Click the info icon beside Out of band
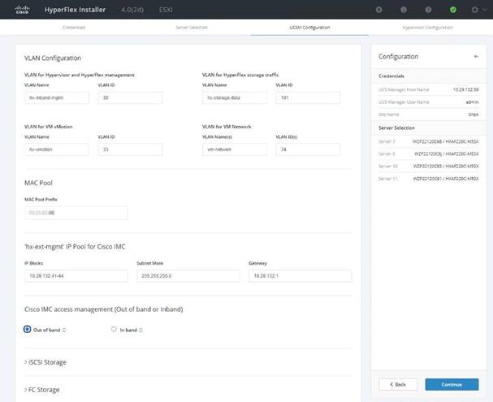The height and width of the screenshot is (402, 493). pos(64,330)
